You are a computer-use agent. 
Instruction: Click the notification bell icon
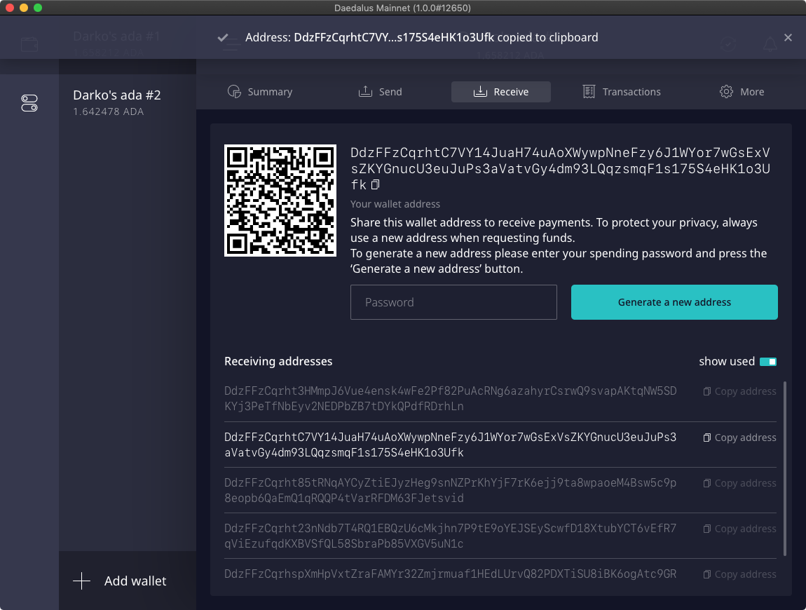[770, 45]
